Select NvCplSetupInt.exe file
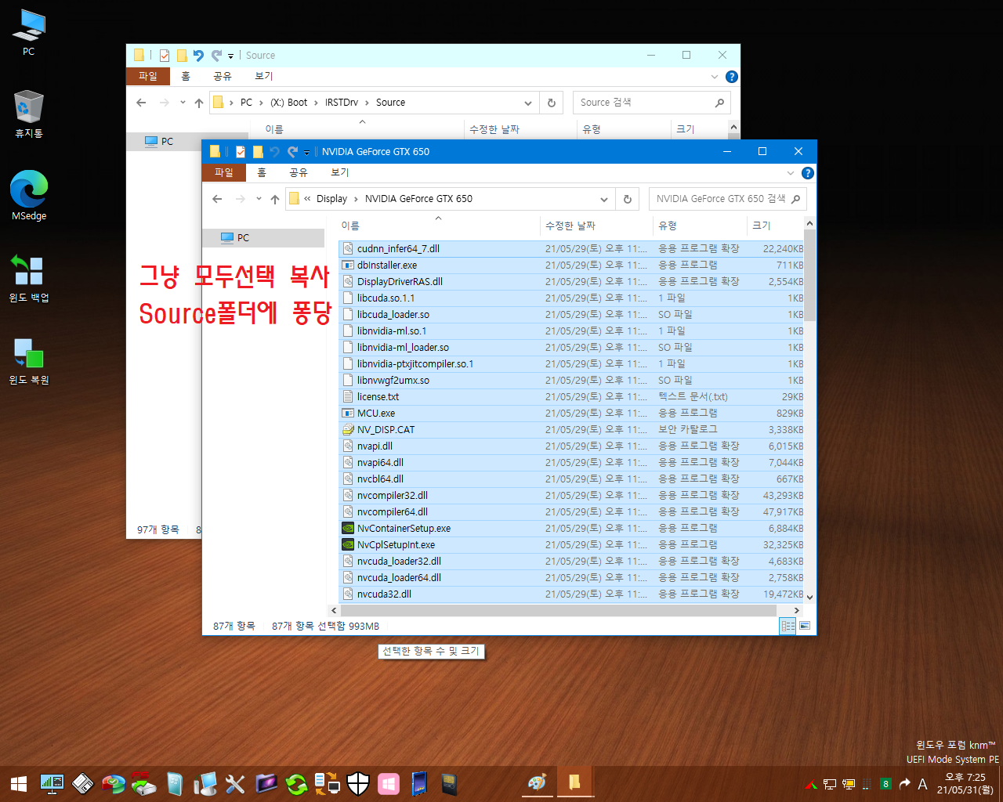 (x=571, y=544)
